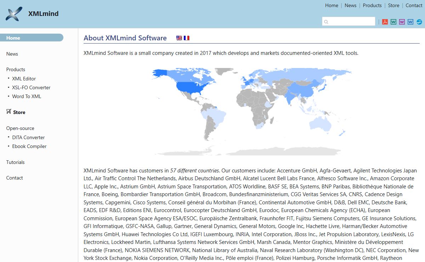
Task: Click the XMLmind X logo icon
Action: click(14, 14)
